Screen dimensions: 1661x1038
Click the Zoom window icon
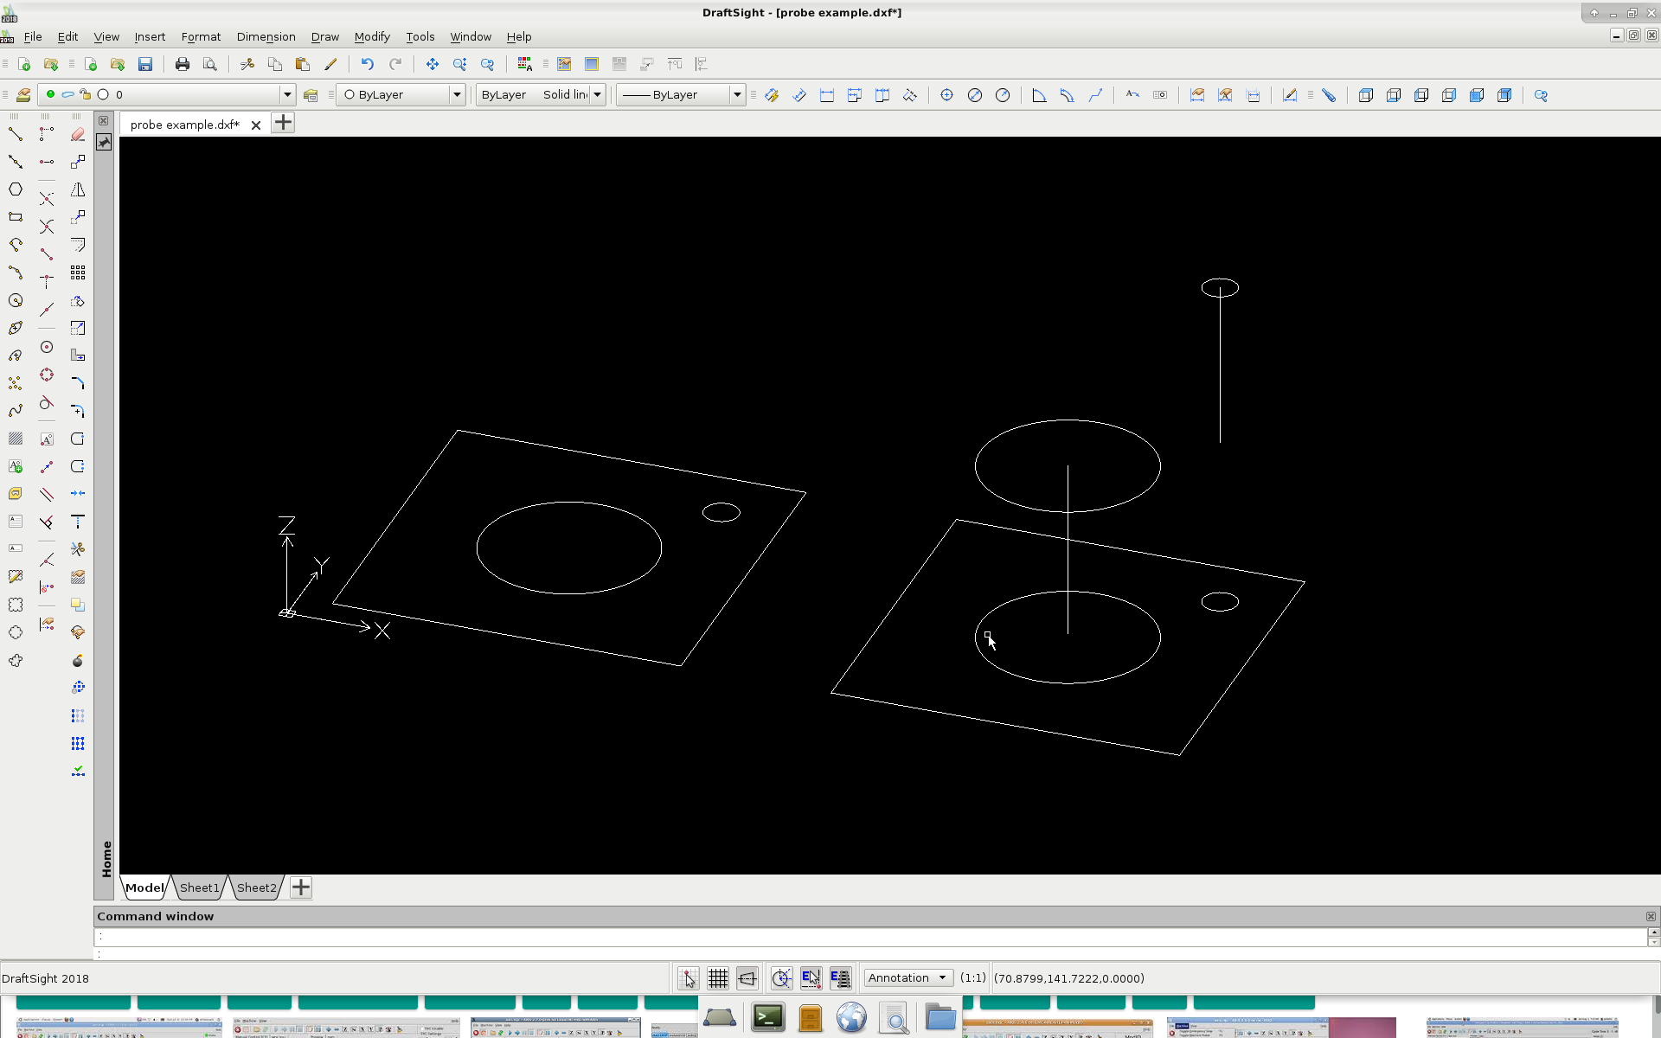click(x=460, y=64)
